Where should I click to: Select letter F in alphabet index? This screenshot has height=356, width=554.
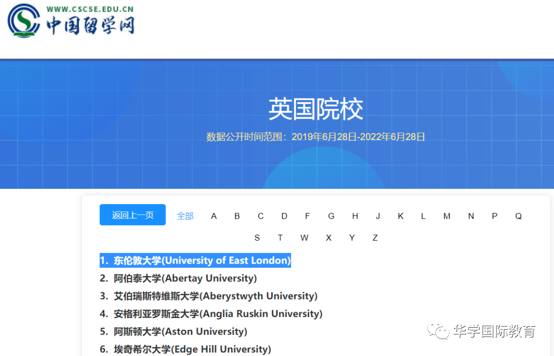tap(307, 216)
